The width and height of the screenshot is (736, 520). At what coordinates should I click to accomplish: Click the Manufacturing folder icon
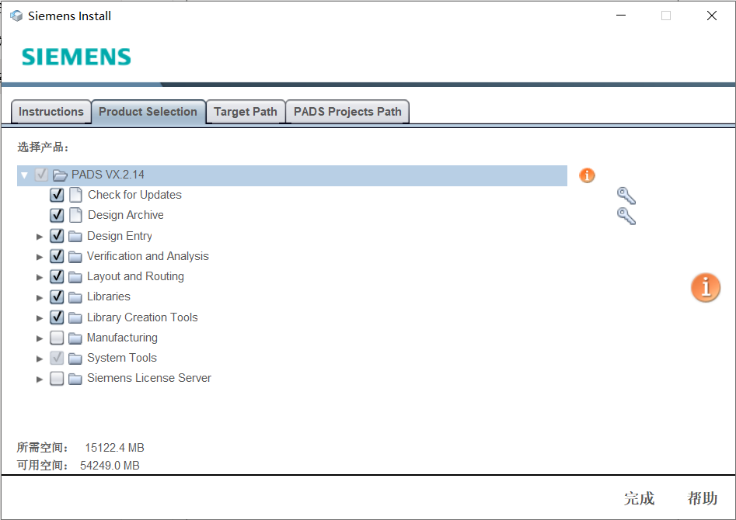pos(75,338)
